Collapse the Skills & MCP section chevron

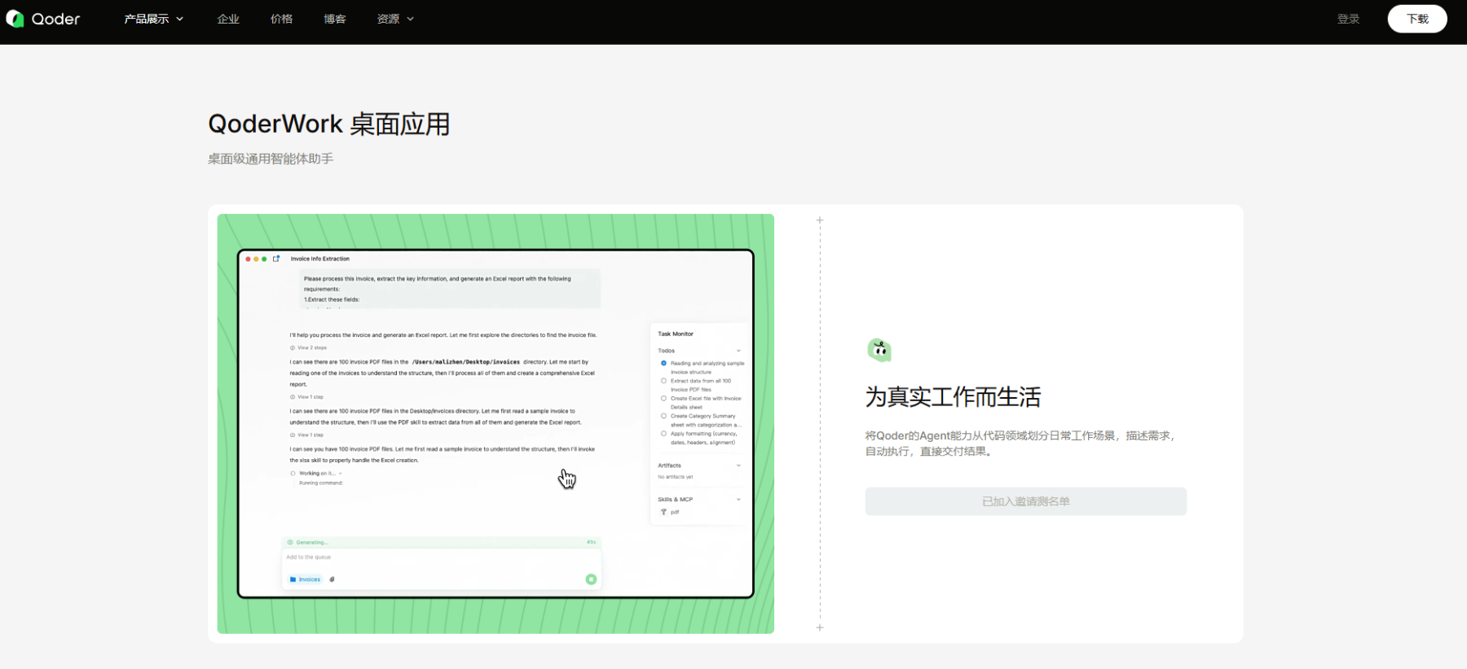click(x=738, y=500)
